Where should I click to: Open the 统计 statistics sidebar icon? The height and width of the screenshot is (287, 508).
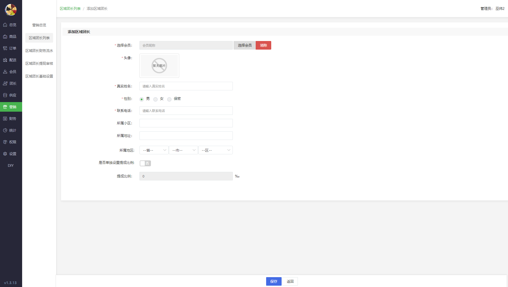[5, 130]
